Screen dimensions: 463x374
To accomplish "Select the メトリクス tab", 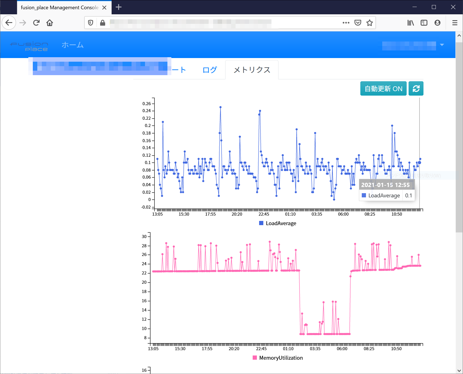I will 252,70.
